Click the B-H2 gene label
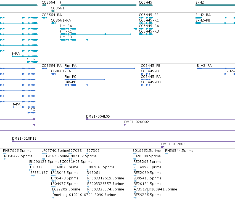This screenshot has height=199, width=235. pos(200,2)
